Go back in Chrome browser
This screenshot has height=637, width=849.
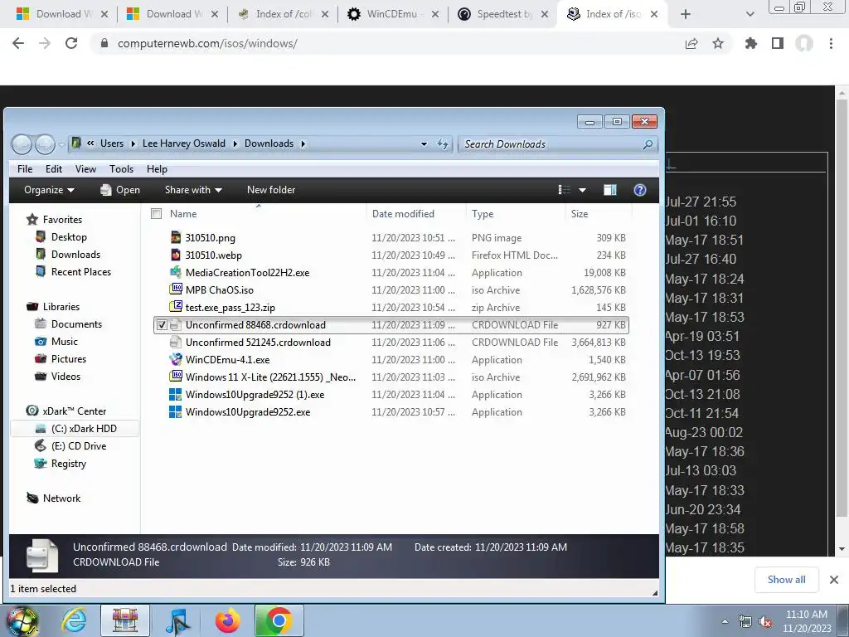pyautogui.click(x=18, y=43)
